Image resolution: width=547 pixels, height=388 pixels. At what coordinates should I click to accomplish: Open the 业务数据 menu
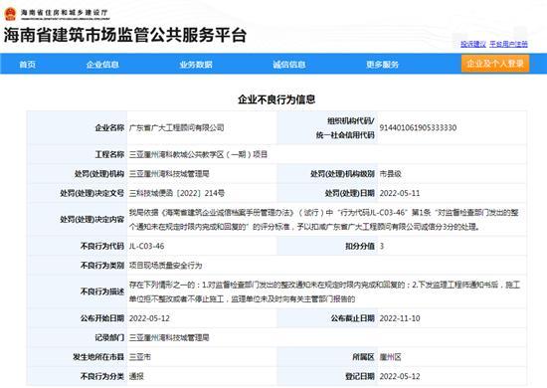[x=196, y=65]
